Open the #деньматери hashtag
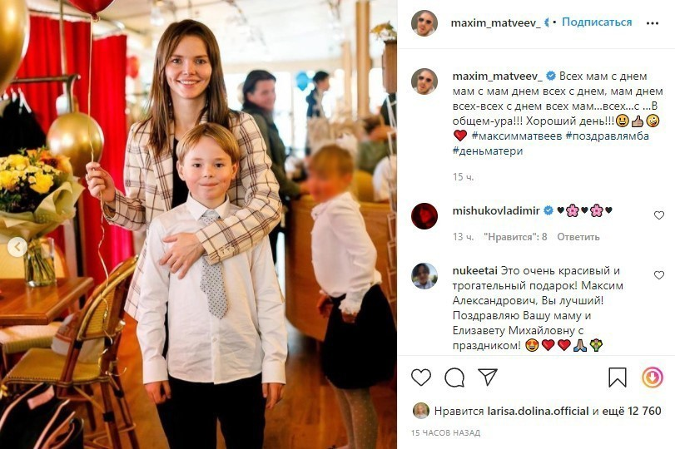This screenshot has height=449, width=675. tap(487, 151)
